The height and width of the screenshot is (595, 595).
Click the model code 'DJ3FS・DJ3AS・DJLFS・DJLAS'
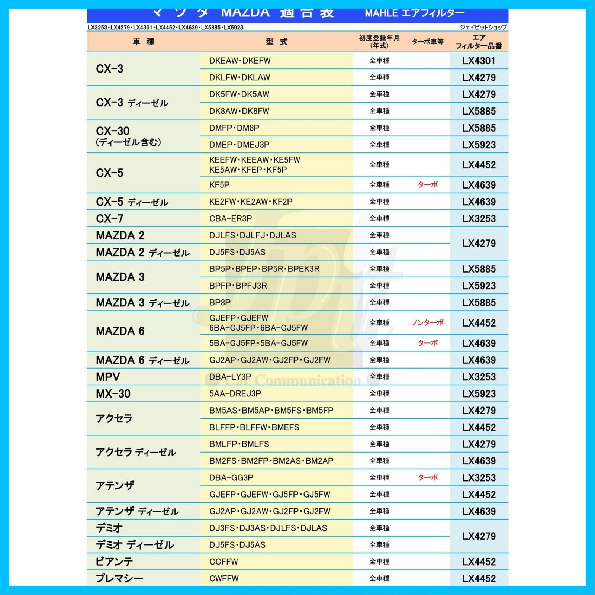pyautogui.click(x=268, y=528)
